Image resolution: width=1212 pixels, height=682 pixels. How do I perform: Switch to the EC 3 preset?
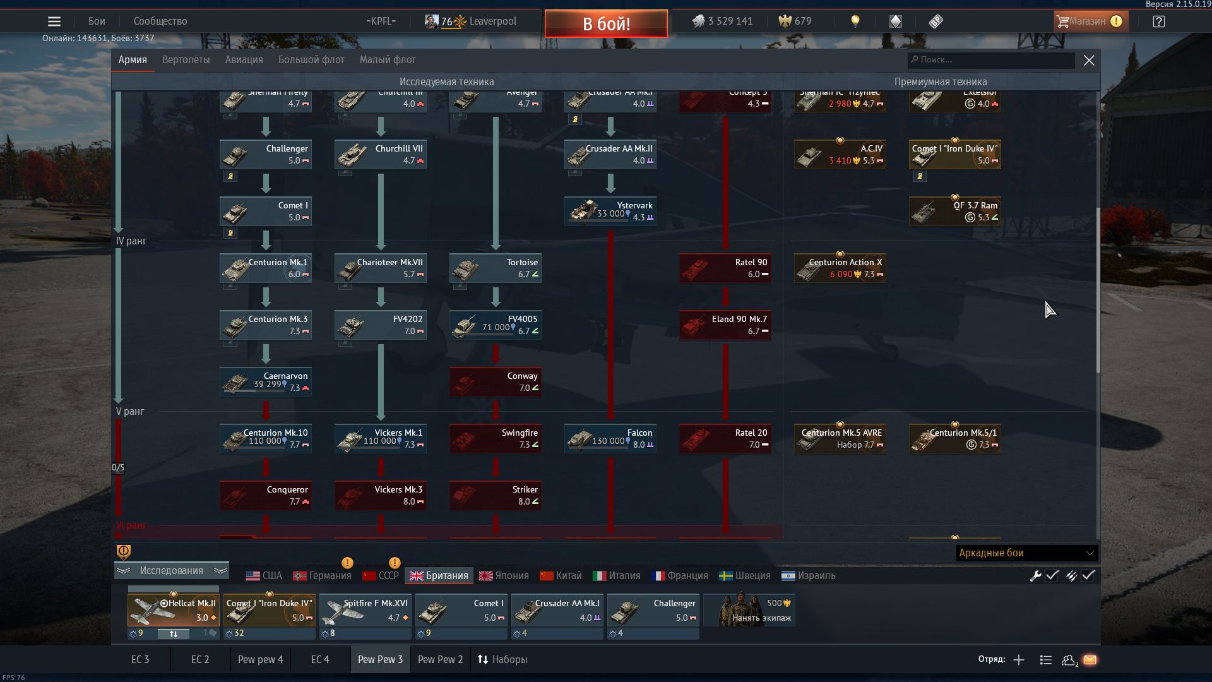pyautogui.click(x=140, y=659)
